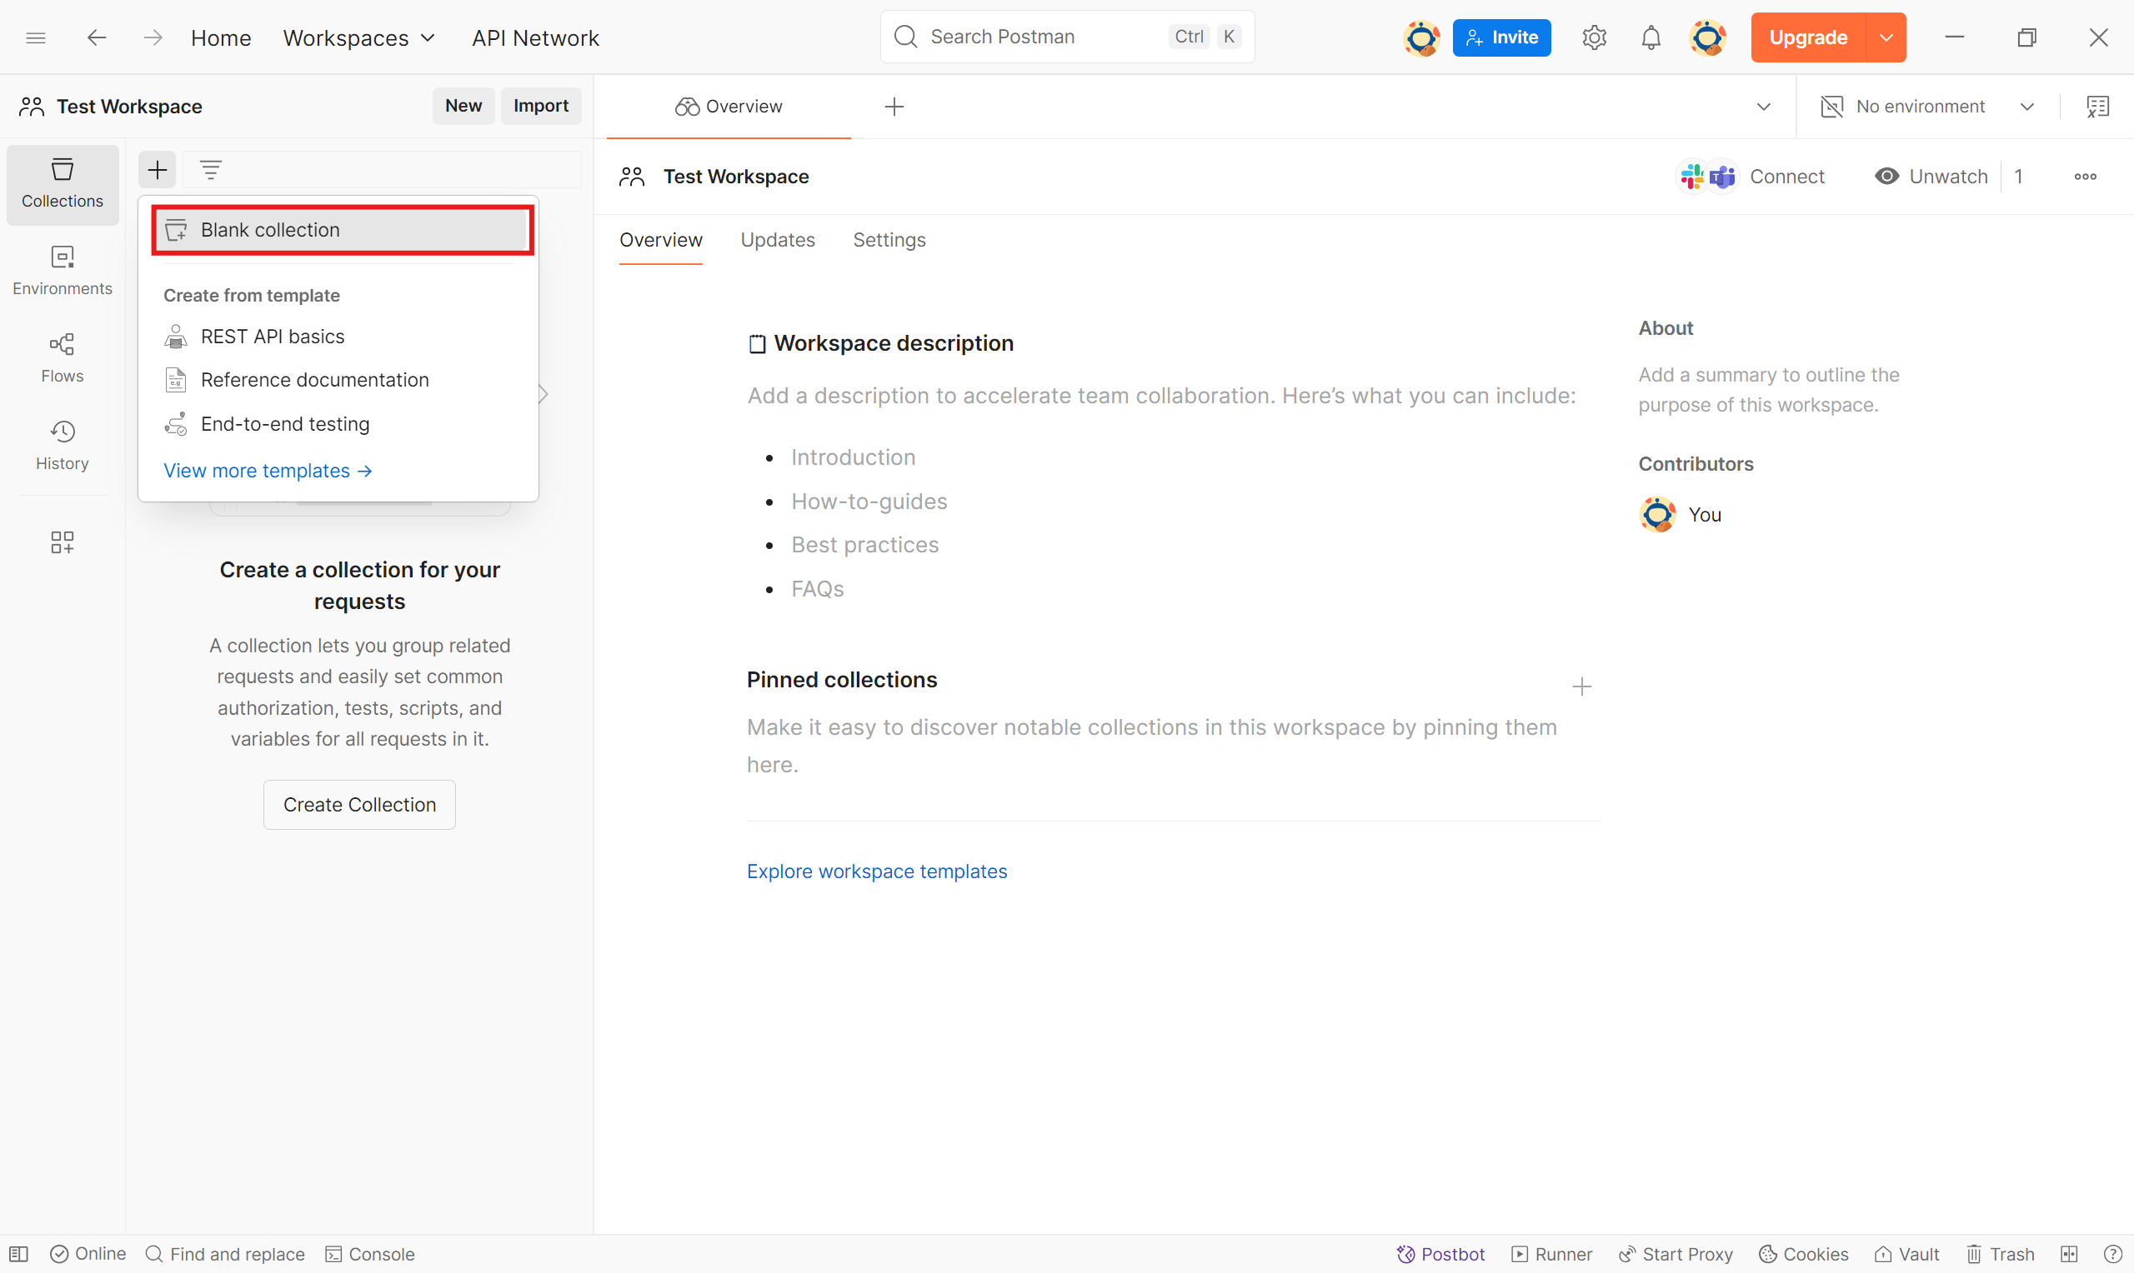Go back with the left arrow

coord(96,37)
